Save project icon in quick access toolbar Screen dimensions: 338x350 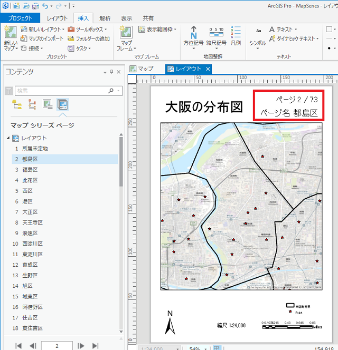[x=35, y=6]
